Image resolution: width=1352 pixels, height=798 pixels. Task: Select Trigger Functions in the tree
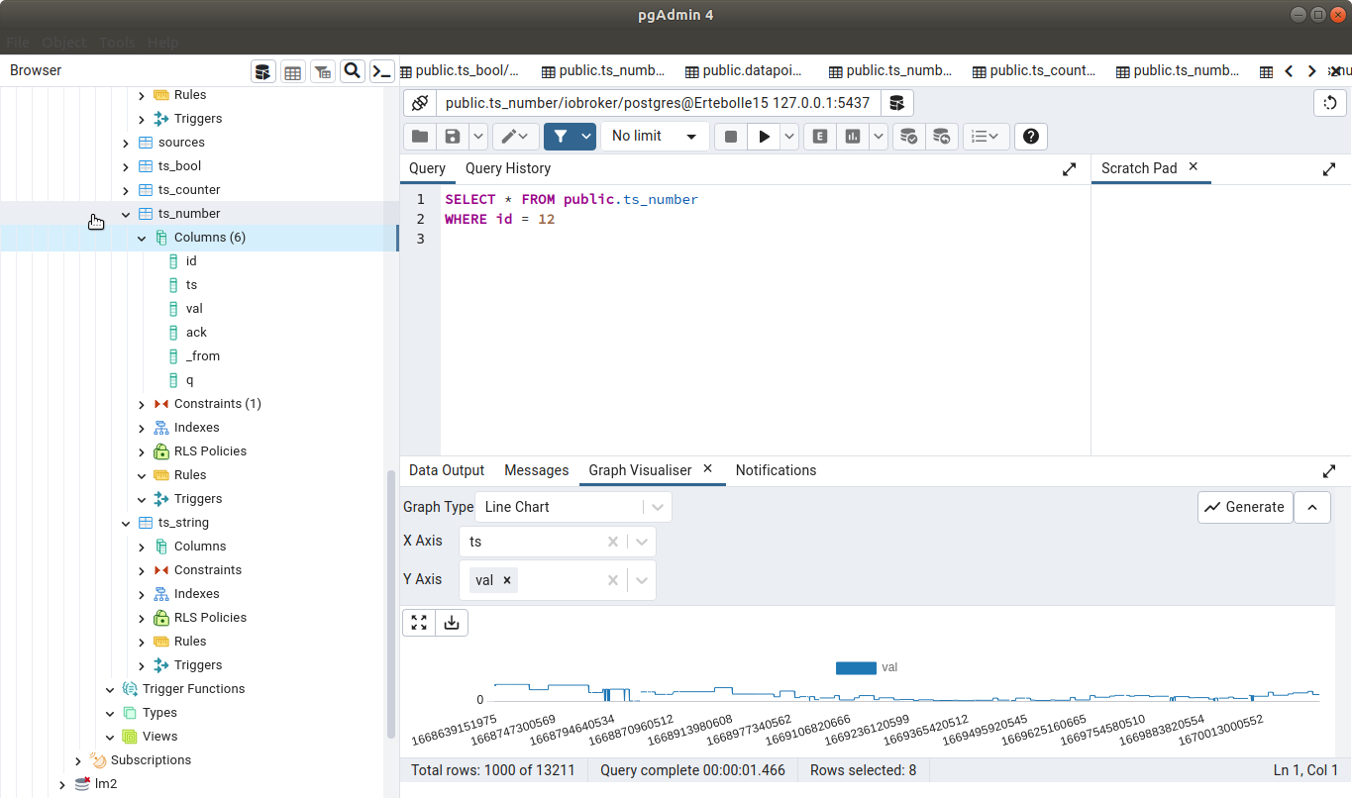click(193, 689)
